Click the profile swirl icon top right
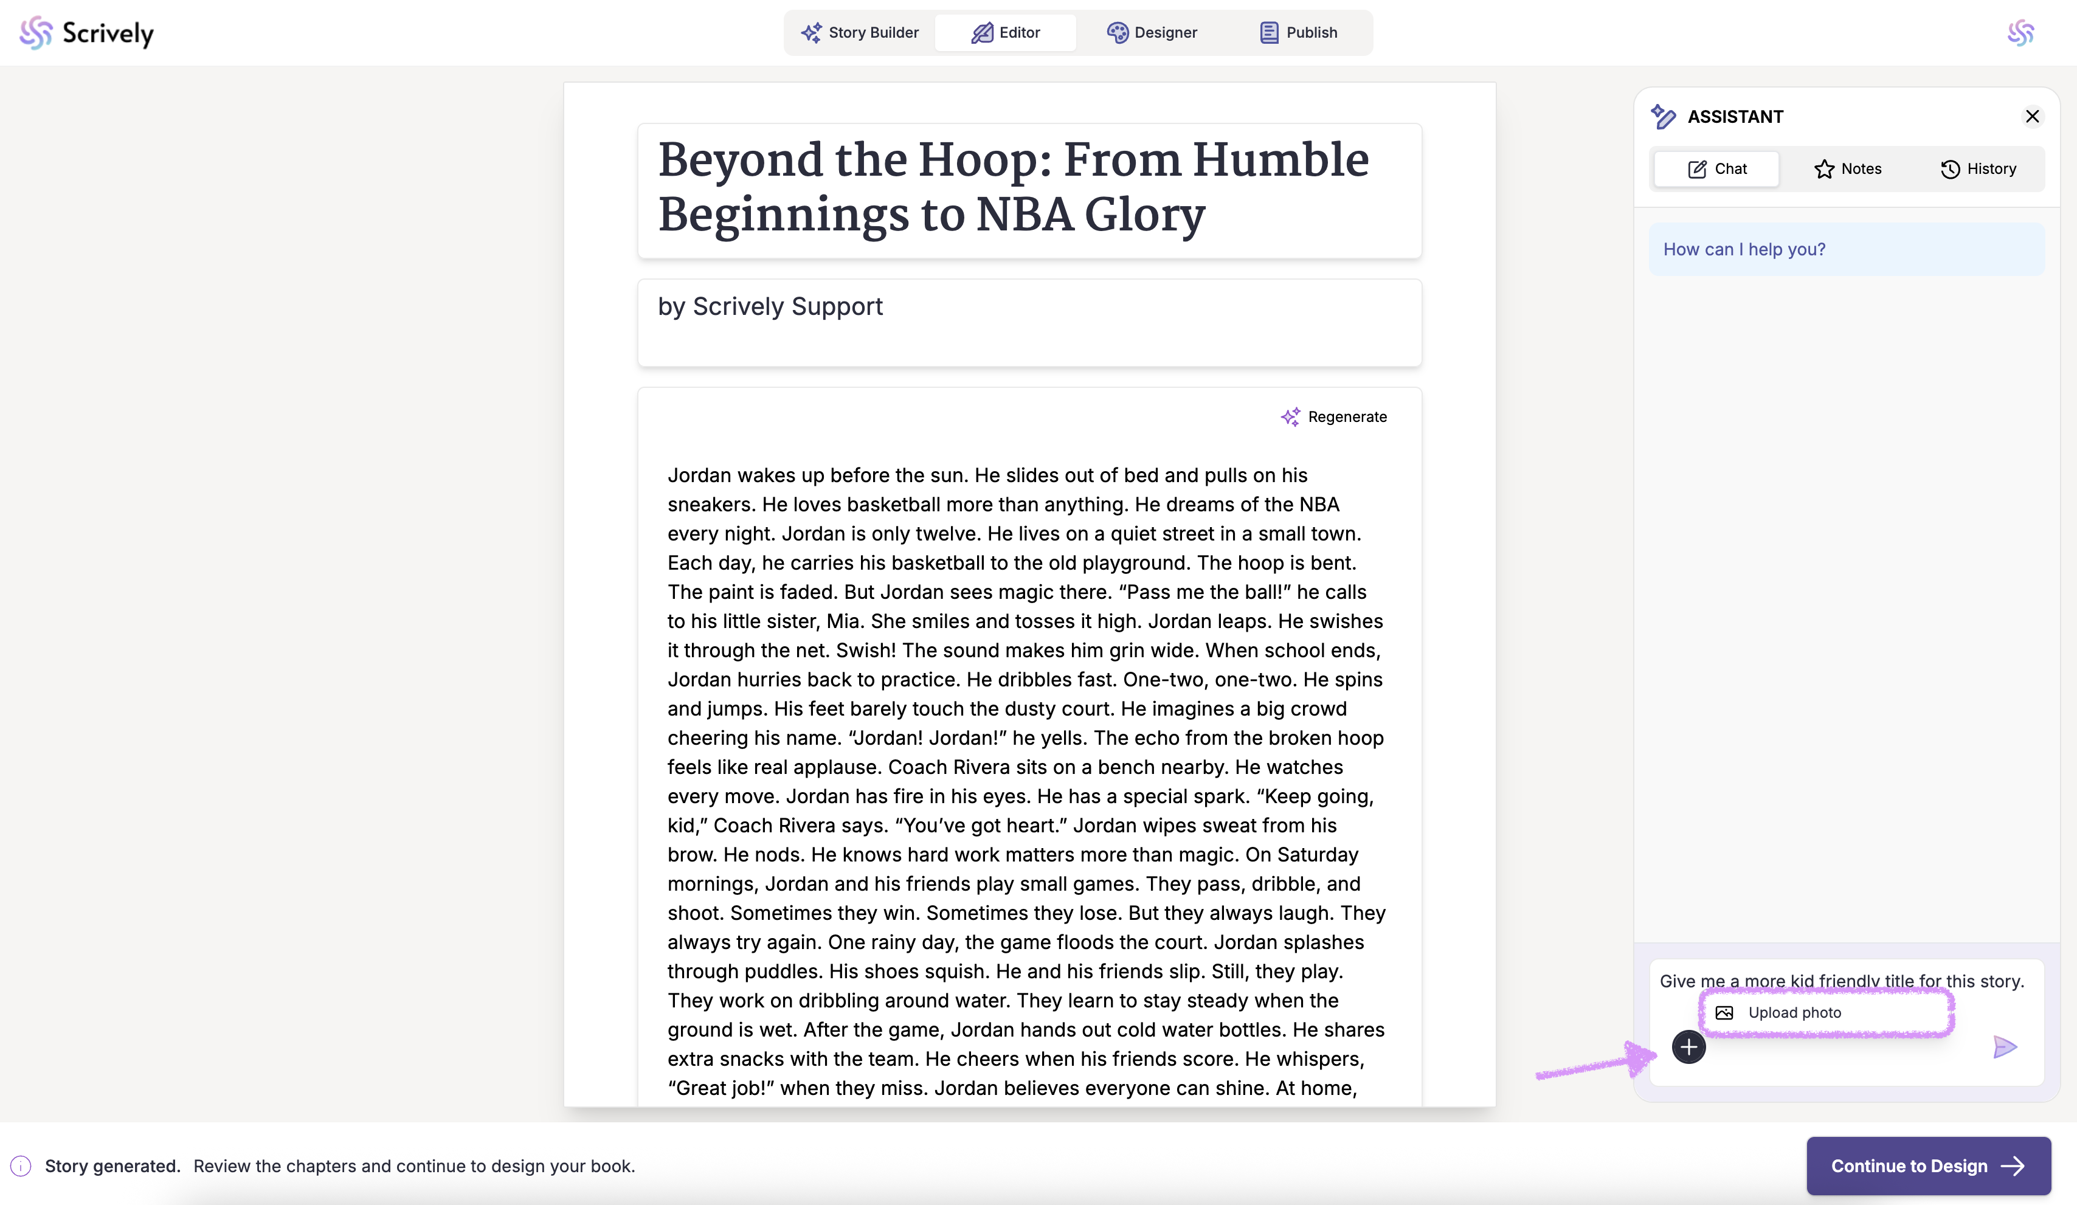 pyautogui.click(x=2020, y=33)
